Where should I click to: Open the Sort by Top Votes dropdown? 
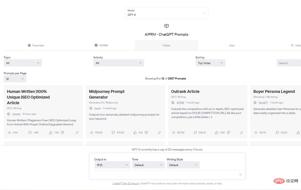(210, 63)
